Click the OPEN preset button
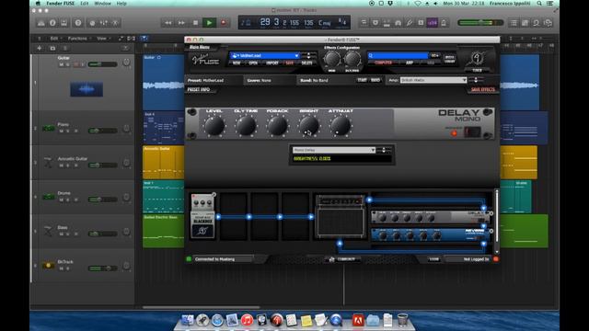This screenshot has width=589, height=331. coord(253,63)
